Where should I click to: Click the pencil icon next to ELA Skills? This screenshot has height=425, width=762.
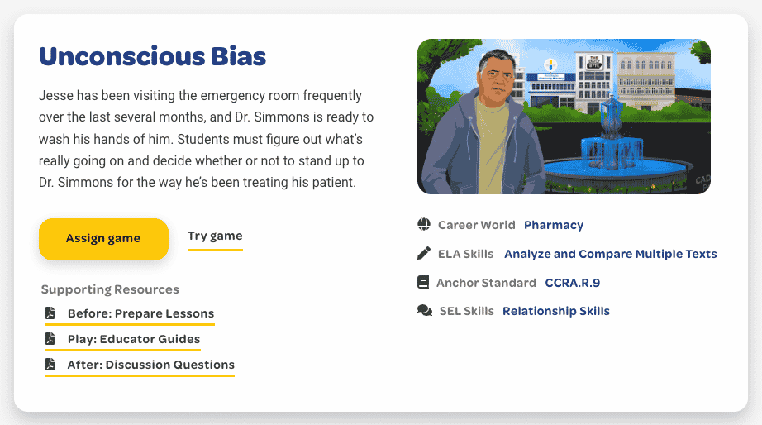(x=424, y=253)
